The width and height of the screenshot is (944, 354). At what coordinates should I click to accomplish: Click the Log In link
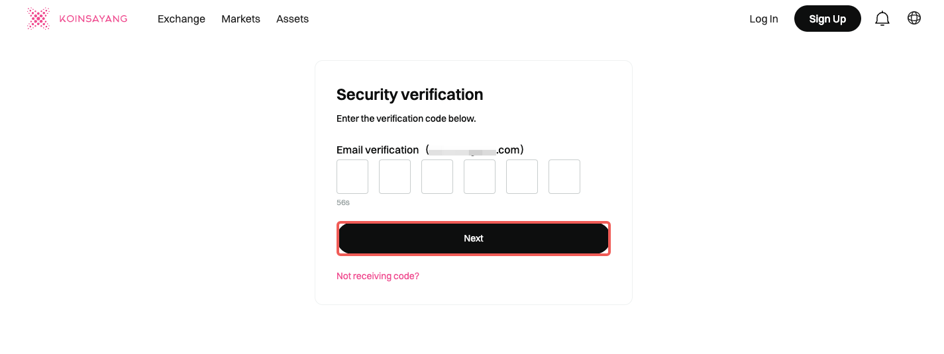pos(763,19)
